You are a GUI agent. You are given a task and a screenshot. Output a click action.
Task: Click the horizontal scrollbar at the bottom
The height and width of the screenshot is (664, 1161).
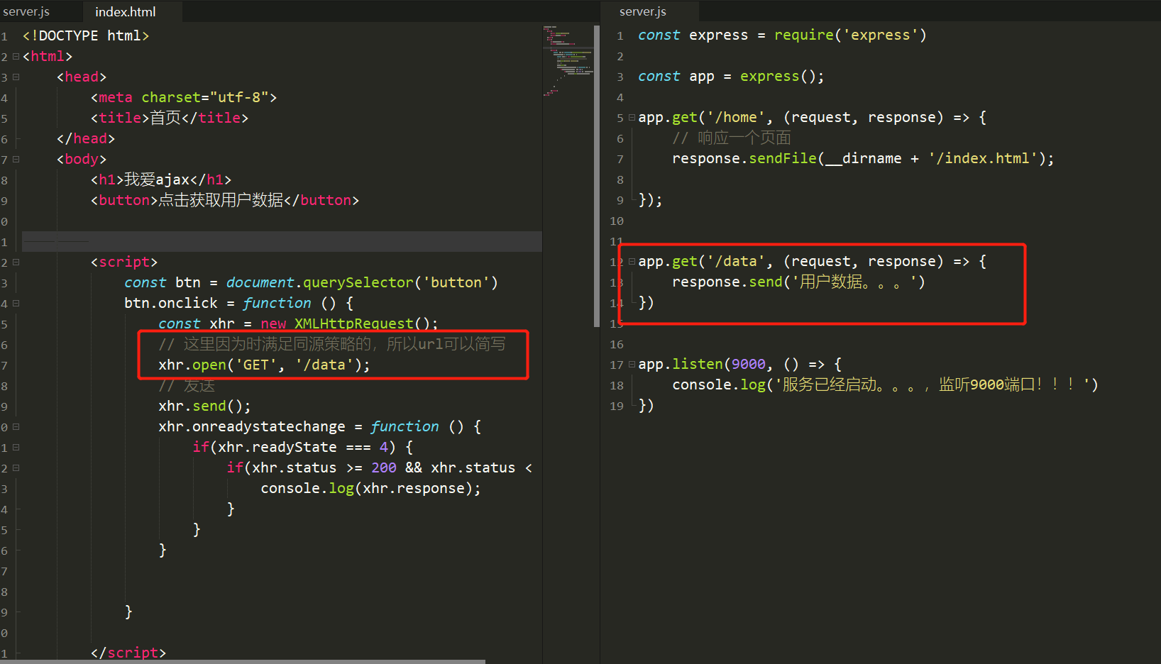(x=243, y=661)
